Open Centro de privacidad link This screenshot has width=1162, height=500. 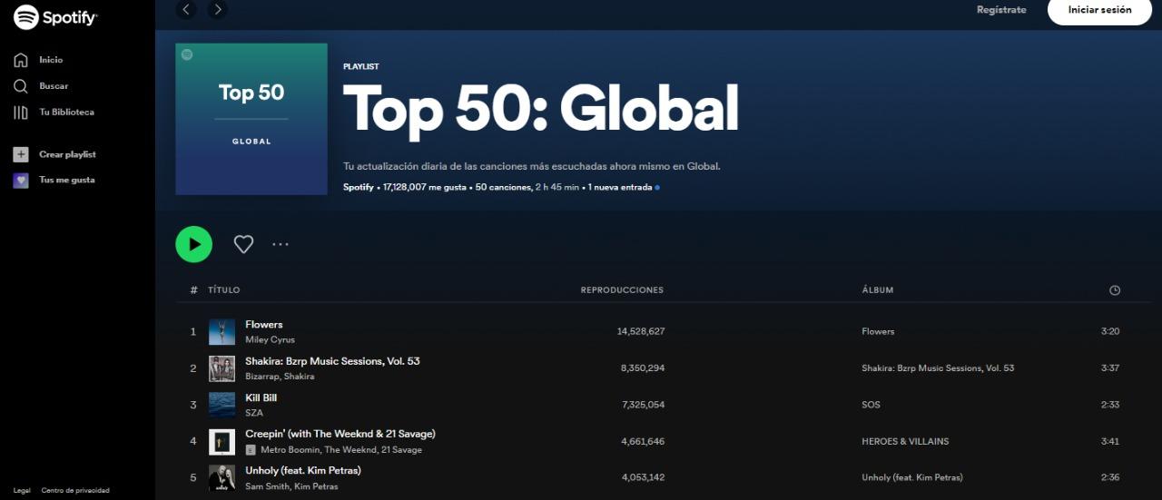click(75, 491)
